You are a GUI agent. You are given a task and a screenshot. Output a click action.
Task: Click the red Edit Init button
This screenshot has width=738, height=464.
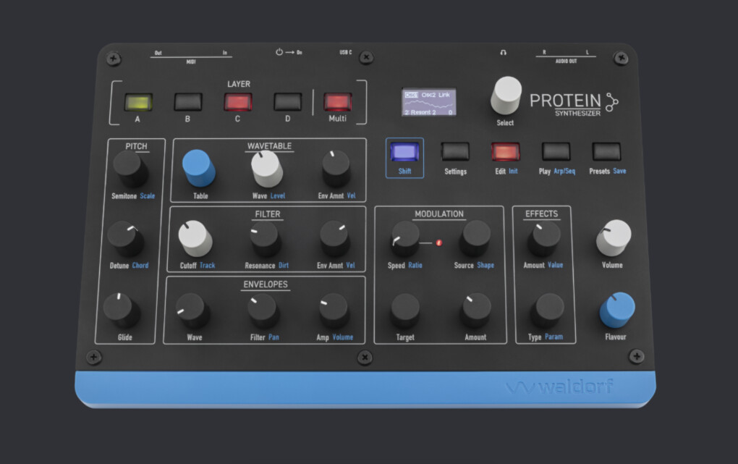(506, 152)
